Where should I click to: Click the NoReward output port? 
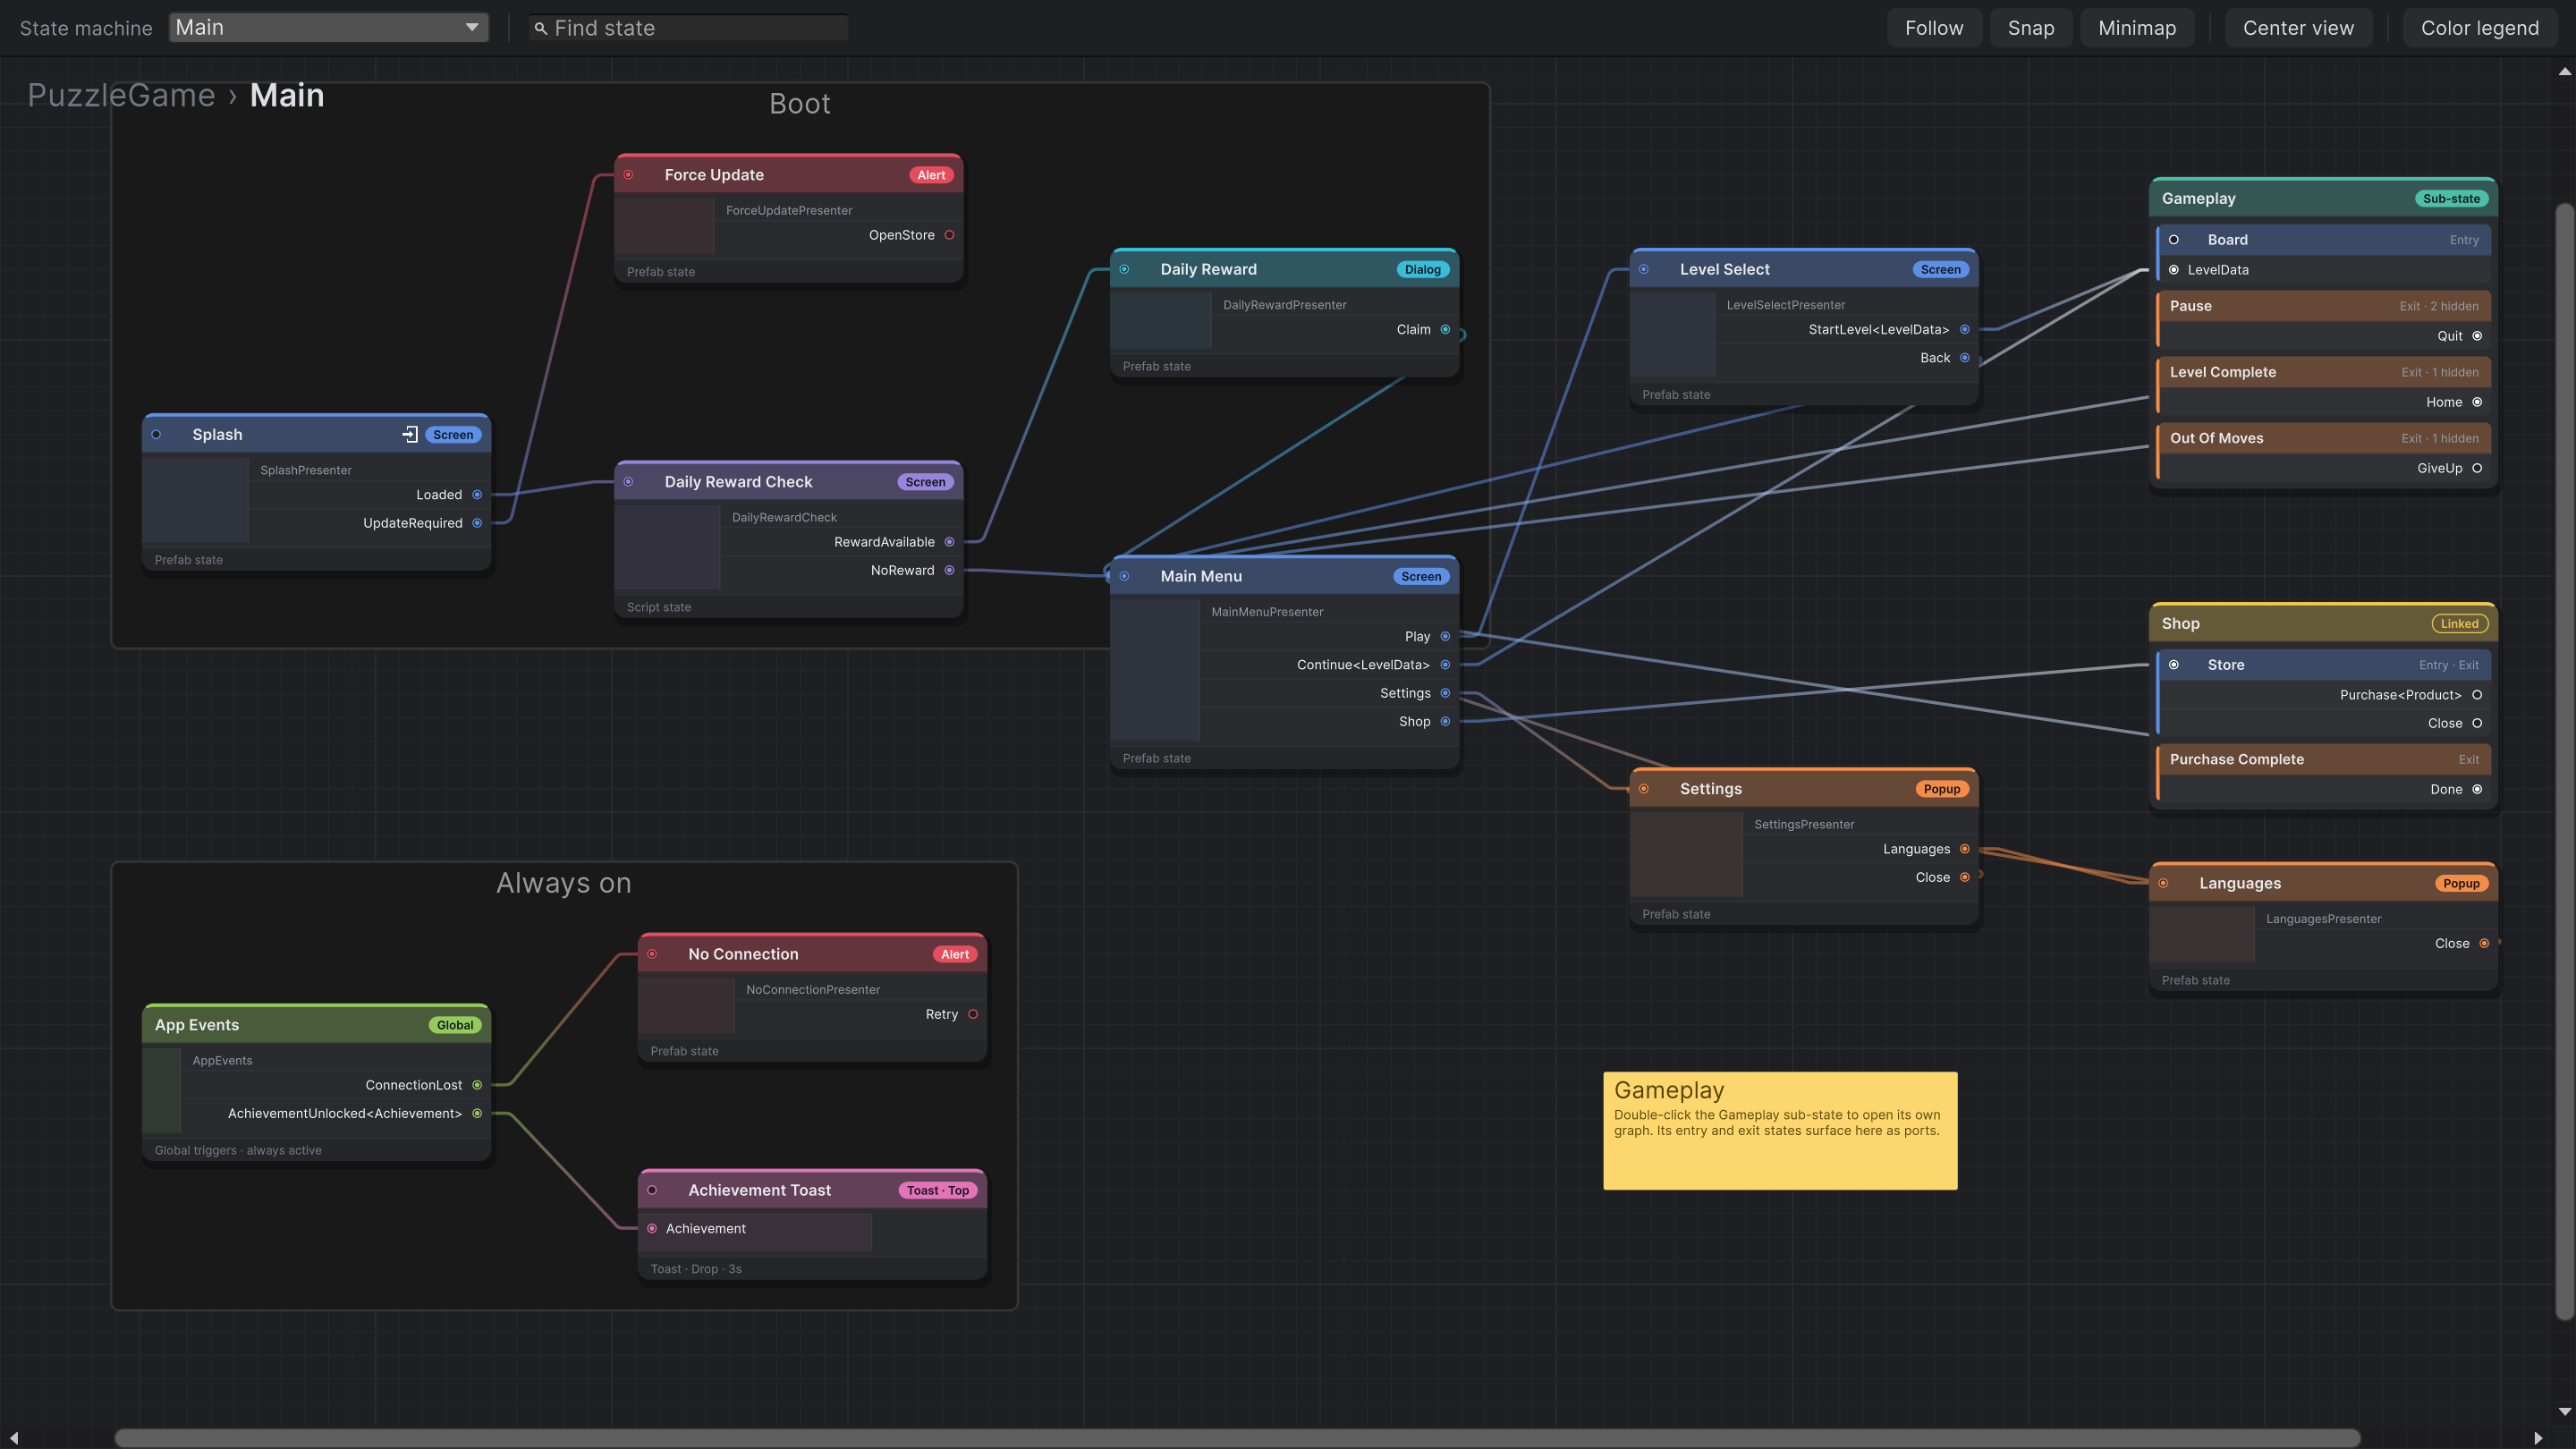coord(949,570)
